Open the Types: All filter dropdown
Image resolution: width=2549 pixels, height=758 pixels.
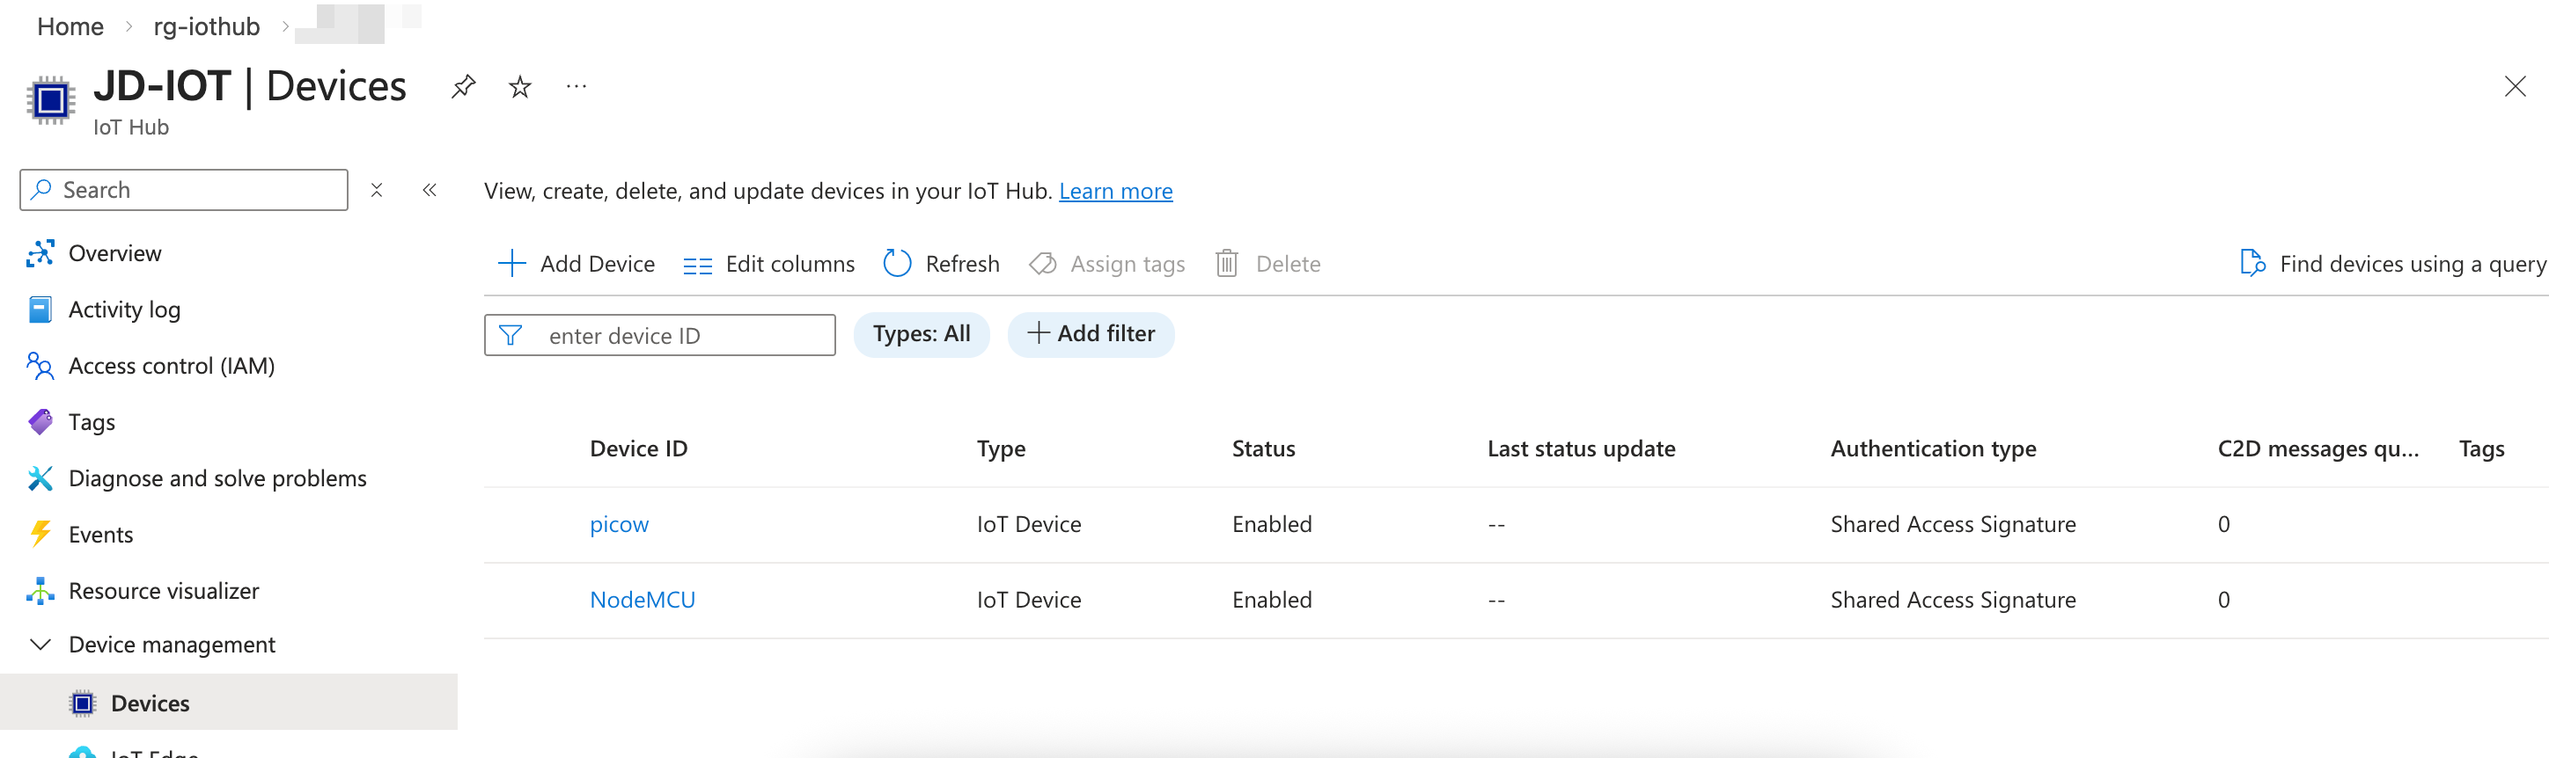(x=921, y=334)
